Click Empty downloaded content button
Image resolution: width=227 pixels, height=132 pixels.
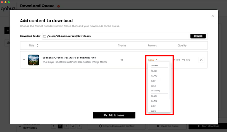[117, 126]
